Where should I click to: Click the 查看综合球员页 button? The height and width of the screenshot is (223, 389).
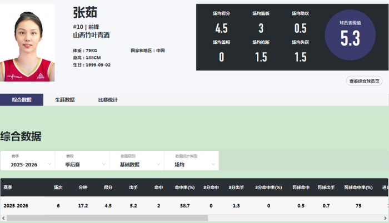coord(365,81)
